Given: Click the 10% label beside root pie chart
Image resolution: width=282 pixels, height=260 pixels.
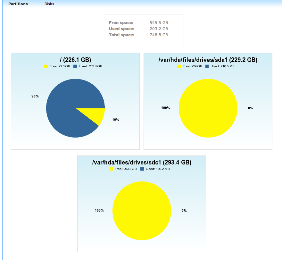Looking at the screenshot, I should [115, 120].
